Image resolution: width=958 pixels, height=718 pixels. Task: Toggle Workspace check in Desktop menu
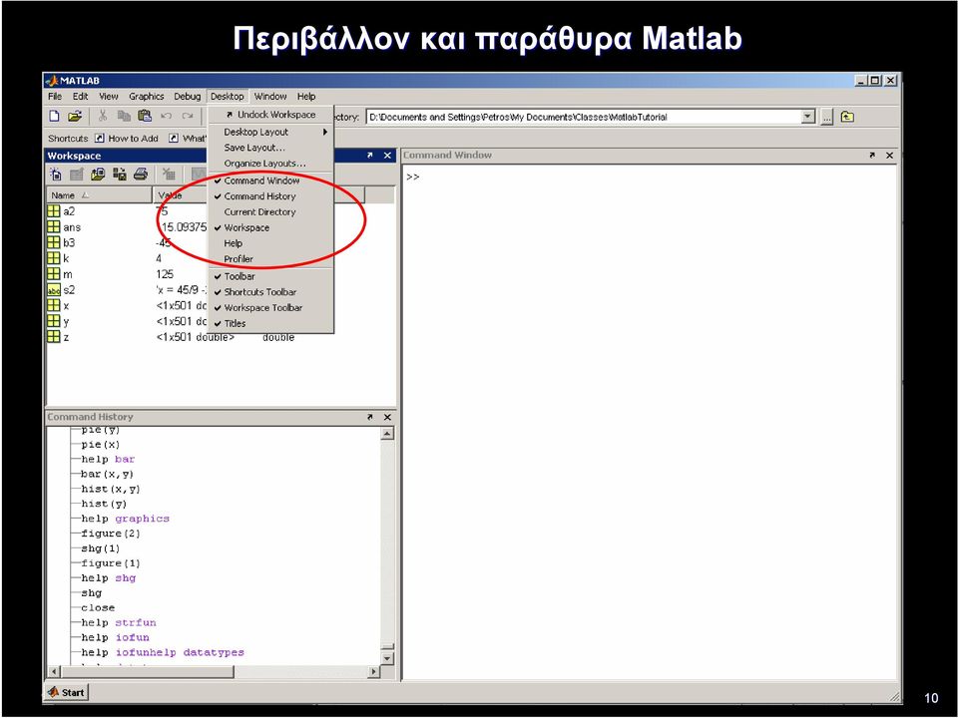click(270, 227)
